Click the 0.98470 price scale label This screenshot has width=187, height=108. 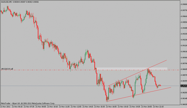[184, 81]
